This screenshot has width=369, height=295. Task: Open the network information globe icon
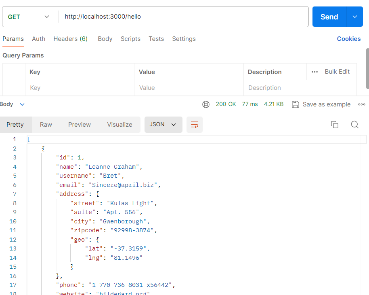pyautogui.click(x=206, y=104)
